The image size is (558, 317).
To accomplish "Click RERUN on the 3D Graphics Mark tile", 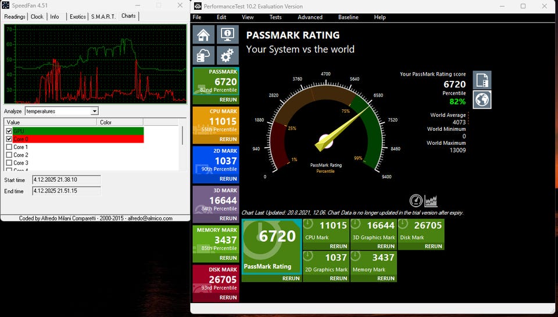I will pos(386,246).
